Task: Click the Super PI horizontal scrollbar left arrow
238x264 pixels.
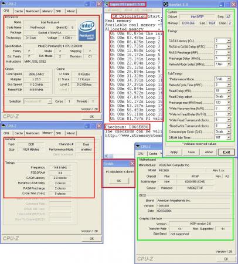Action: click(x=107, y=156)
